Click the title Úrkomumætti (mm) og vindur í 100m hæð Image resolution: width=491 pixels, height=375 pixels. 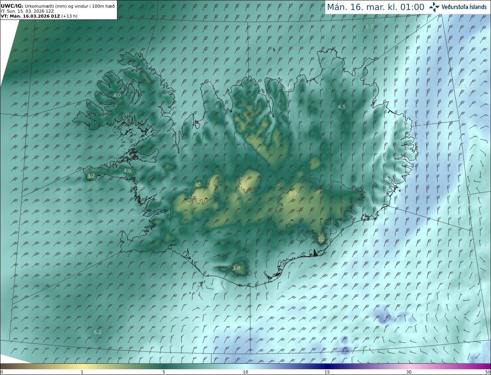click(x=70, y=6)
